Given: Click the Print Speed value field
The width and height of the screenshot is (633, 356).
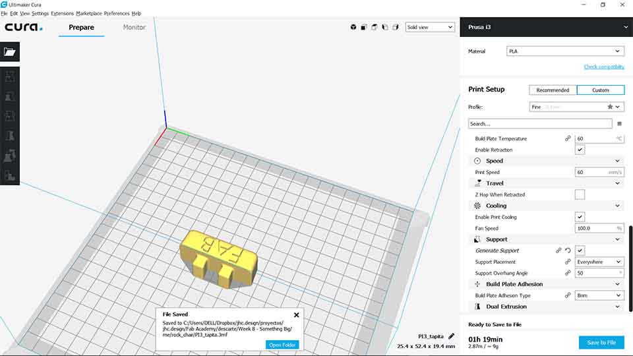Looking at the screenshot, I should point(599,172).
